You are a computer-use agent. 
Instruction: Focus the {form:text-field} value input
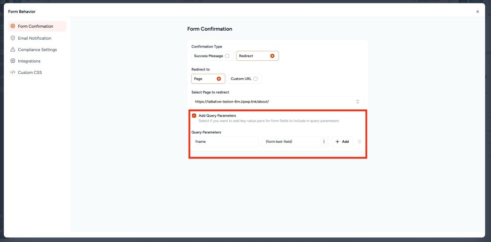pos(290,142)
